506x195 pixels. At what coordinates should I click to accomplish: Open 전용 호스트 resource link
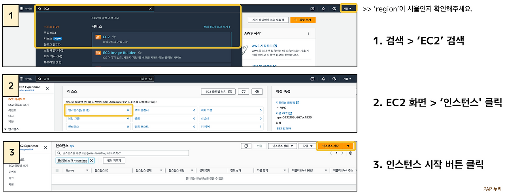(141, 127)
